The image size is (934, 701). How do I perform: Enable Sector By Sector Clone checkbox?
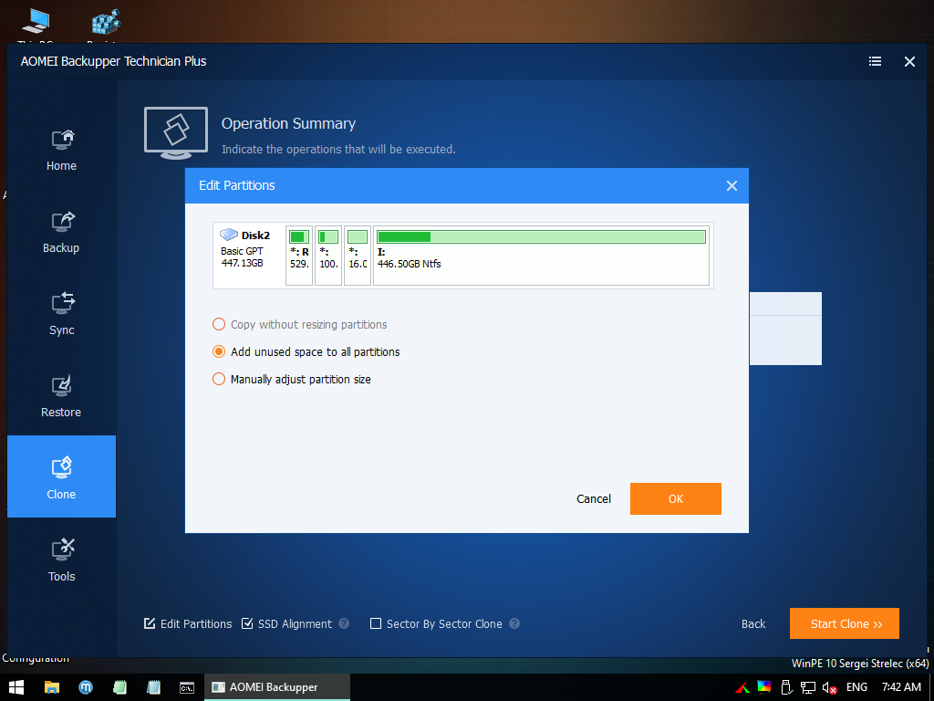(375, 623)
